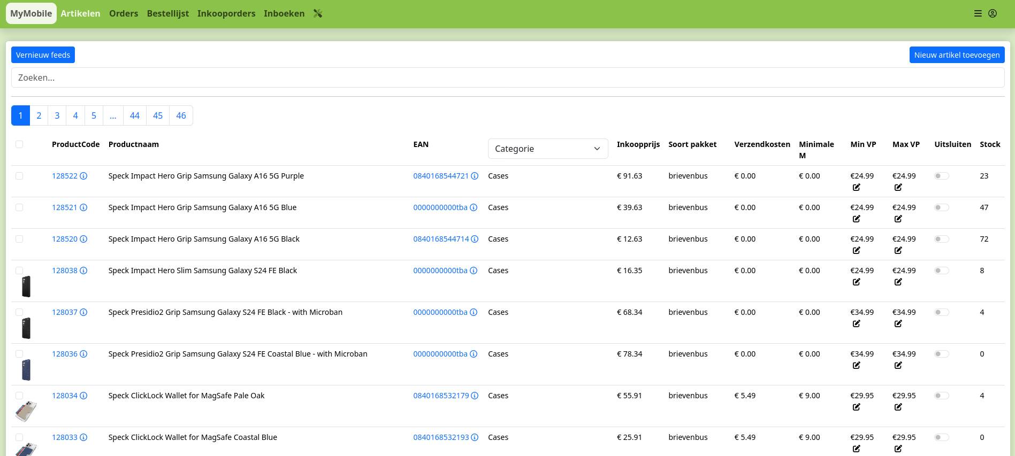1015x456 pixels.
Task: Edit Max VP for product 128037
Action: tap(898, 323)
